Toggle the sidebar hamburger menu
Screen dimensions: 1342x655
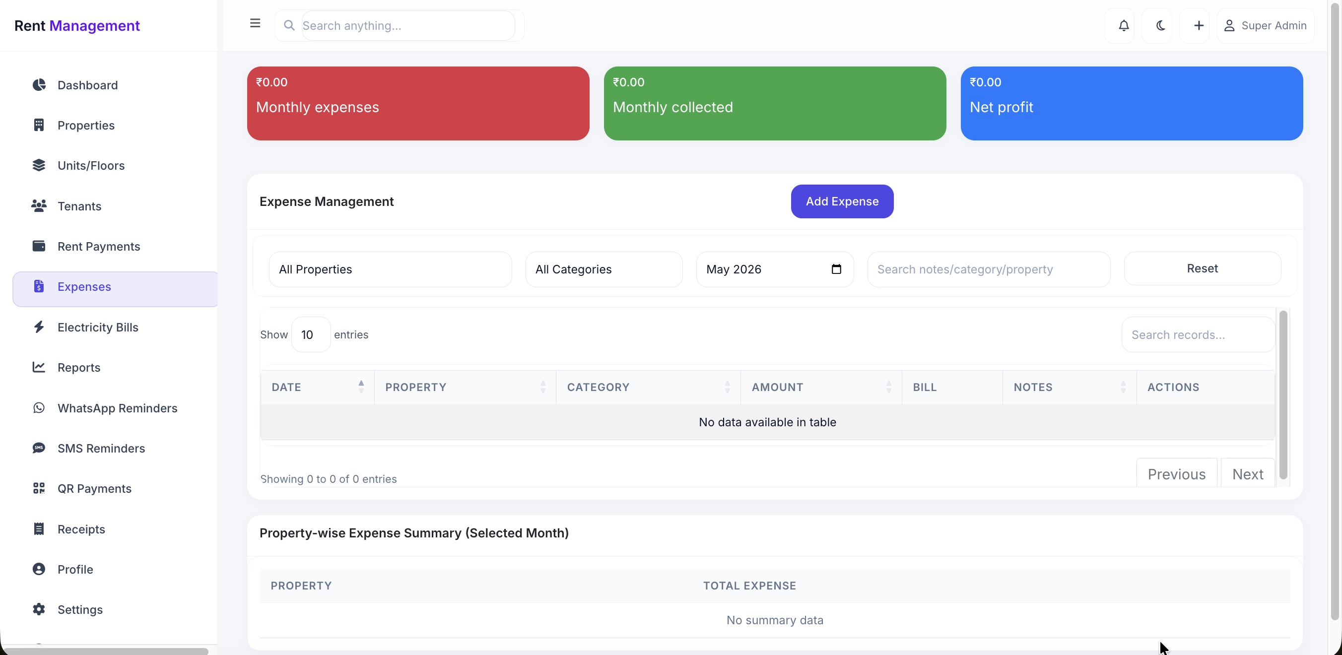point(255,23)
